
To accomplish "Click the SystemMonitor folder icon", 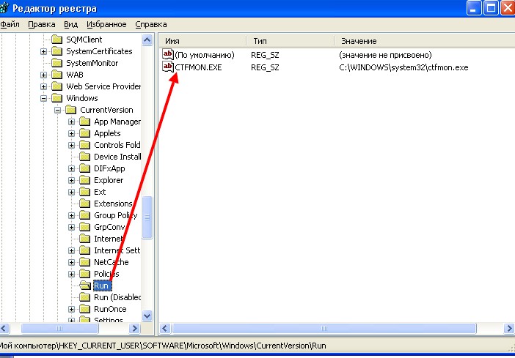I will pos(57,63).
